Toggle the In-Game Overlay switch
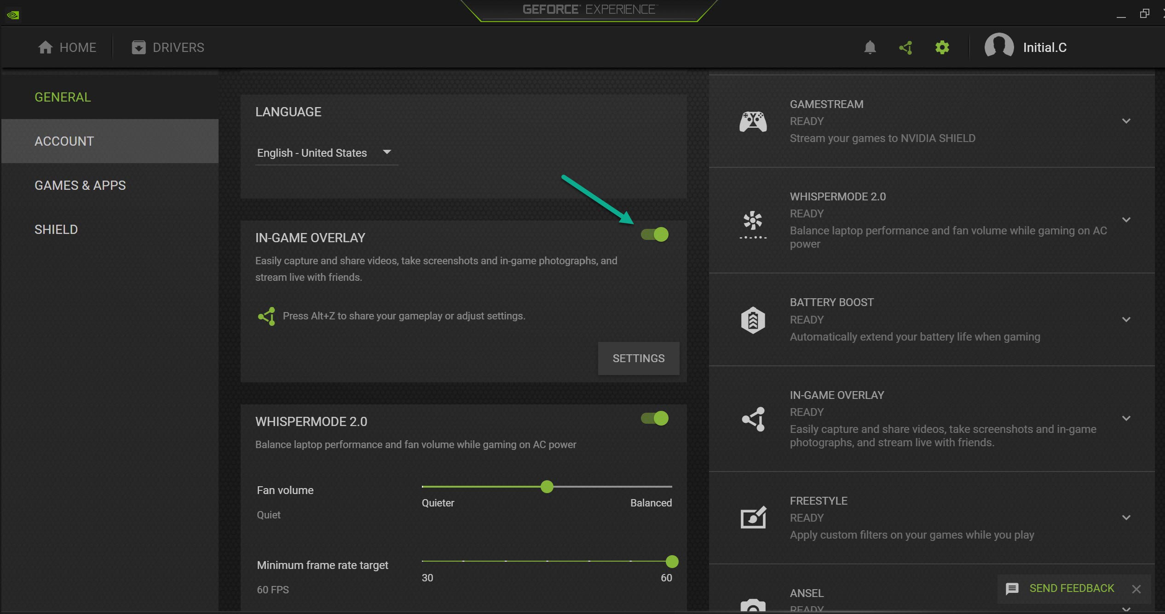 (x=654, y=234)
